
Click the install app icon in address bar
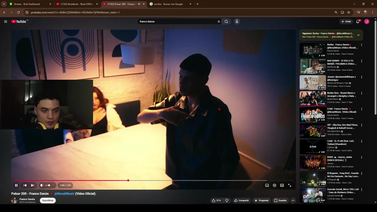click(342, 12)
